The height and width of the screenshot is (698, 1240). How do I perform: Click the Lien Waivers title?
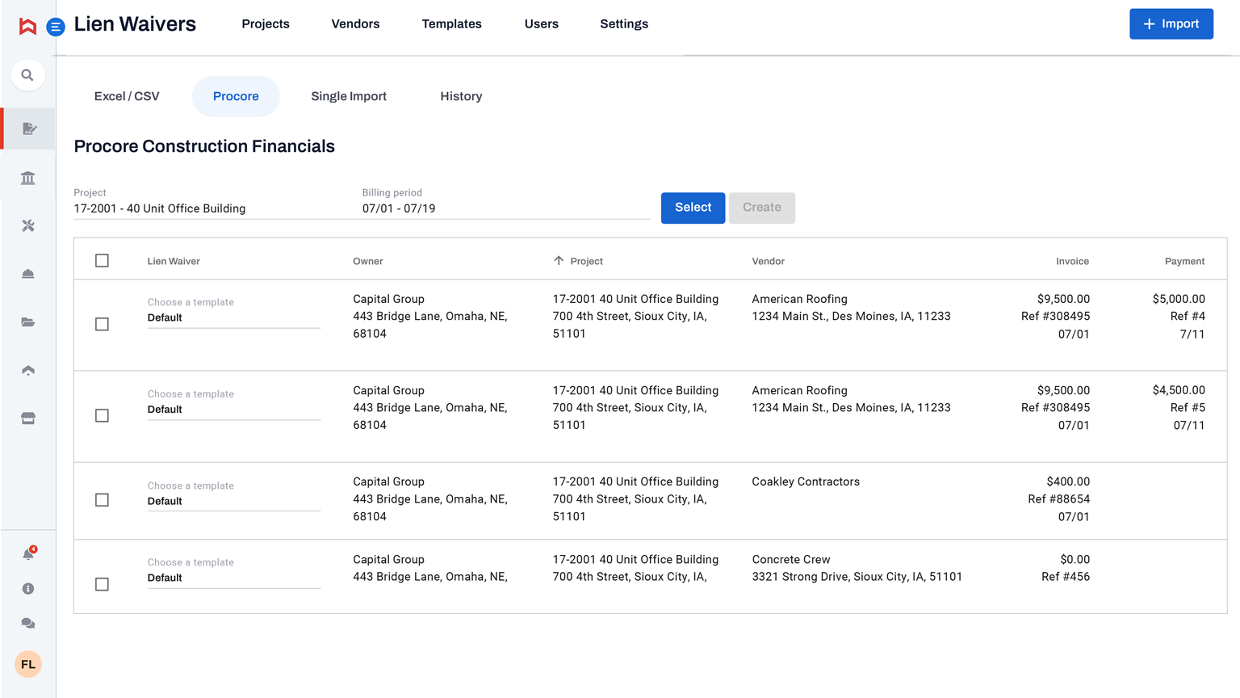point(135,24)
